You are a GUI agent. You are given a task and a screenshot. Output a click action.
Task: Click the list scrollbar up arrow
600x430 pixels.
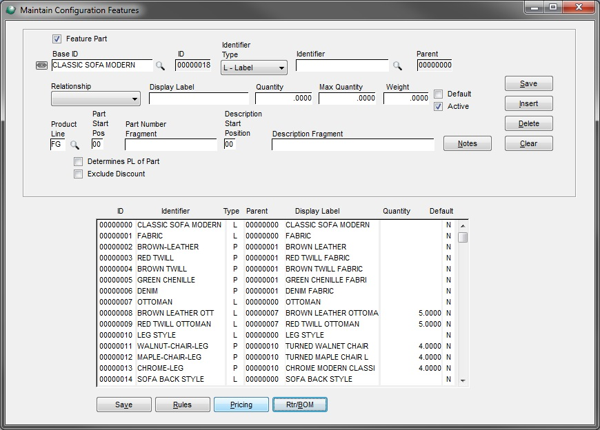pos(463,226)
